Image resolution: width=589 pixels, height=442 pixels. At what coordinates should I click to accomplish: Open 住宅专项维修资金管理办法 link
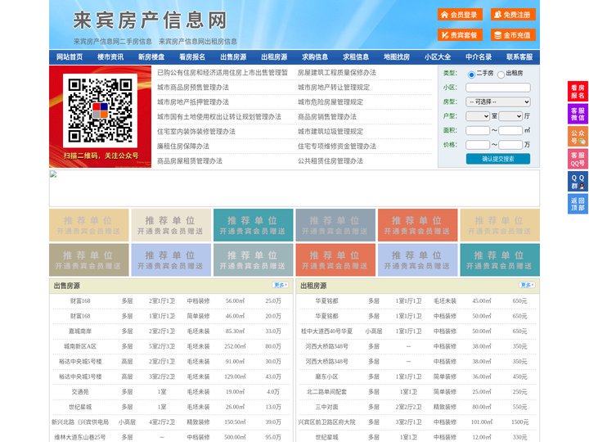(x=337, y=147)
